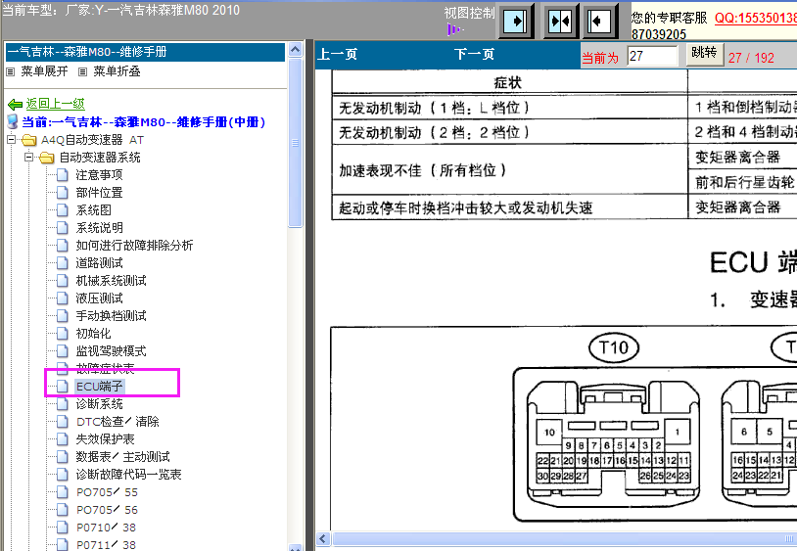Click the 菜单展开 expand-all icon
The width and height of the screenshot is (797, 551).
click(x=10, y=72)
